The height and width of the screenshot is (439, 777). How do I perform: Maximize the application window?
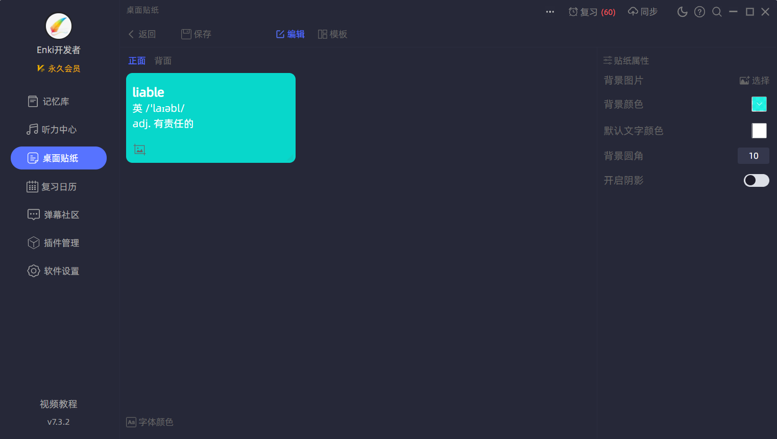click(749, 12)
